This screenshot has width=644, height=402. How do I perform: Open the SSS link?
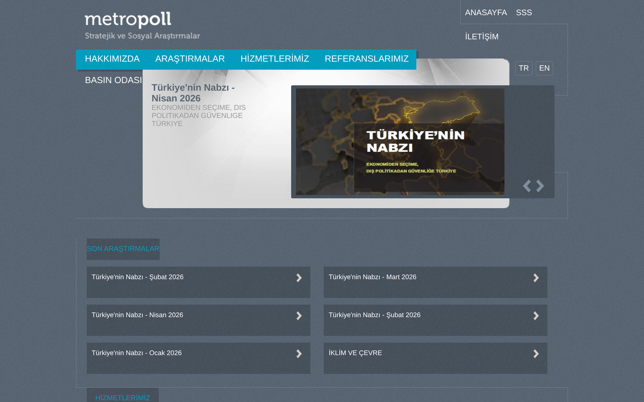point(524,13)
